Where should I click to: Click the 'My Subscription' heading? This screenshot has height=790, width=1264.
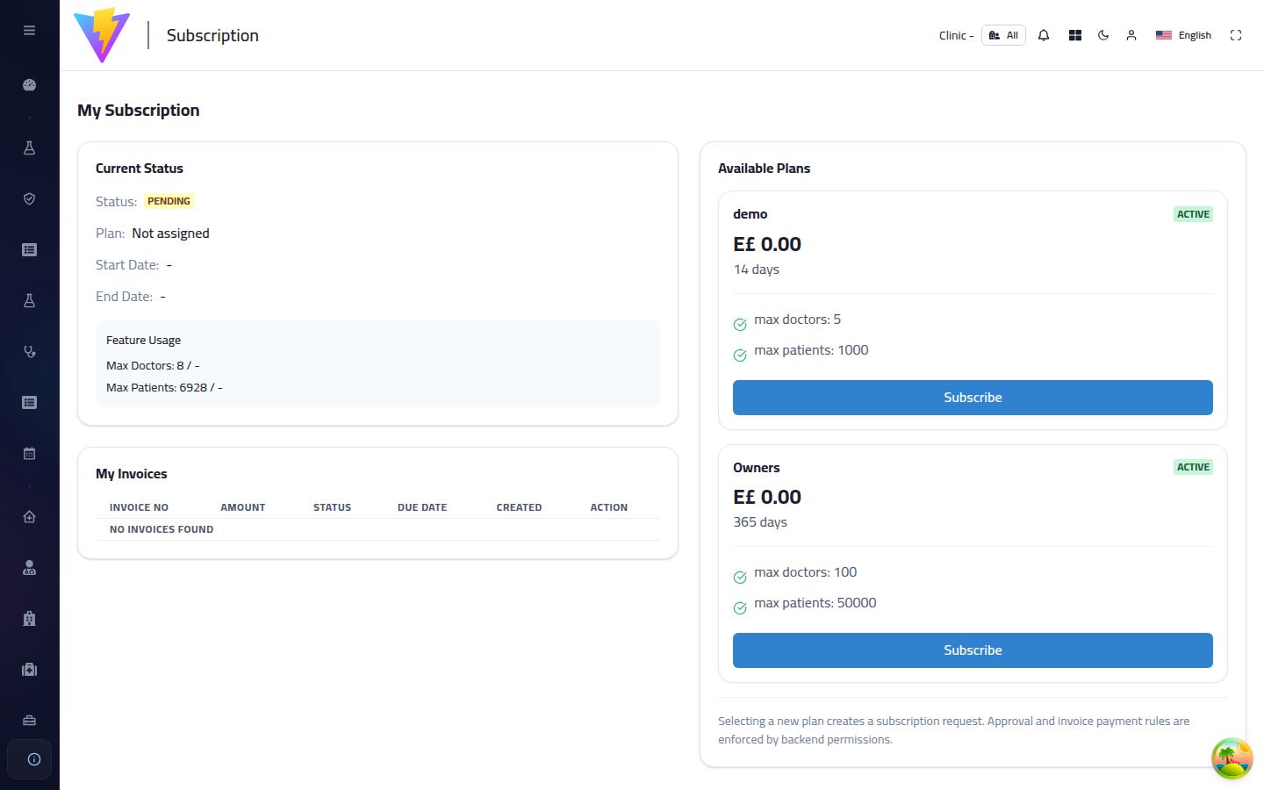pos(139,110)
